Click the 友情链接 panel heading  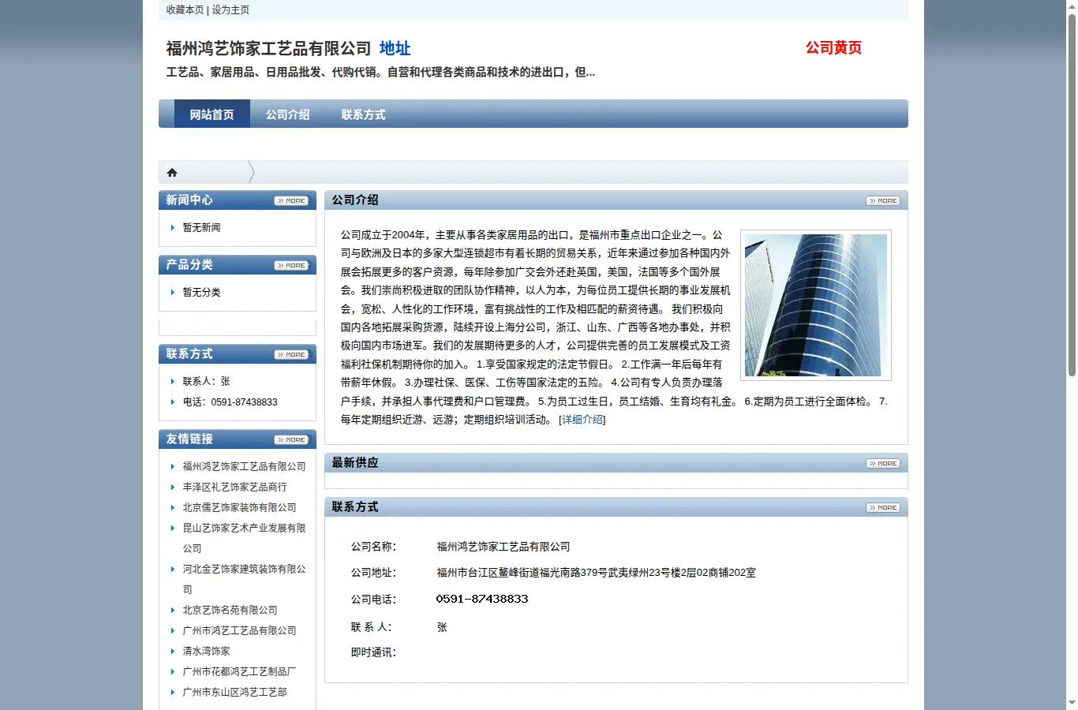coord(189,439)
